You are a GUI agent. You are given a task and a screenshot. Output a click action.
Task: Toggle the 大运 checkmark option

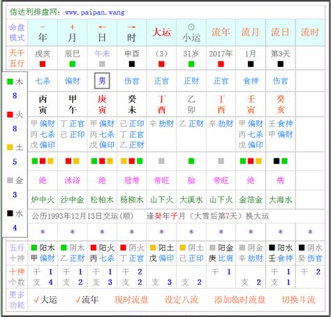[45, 300]
